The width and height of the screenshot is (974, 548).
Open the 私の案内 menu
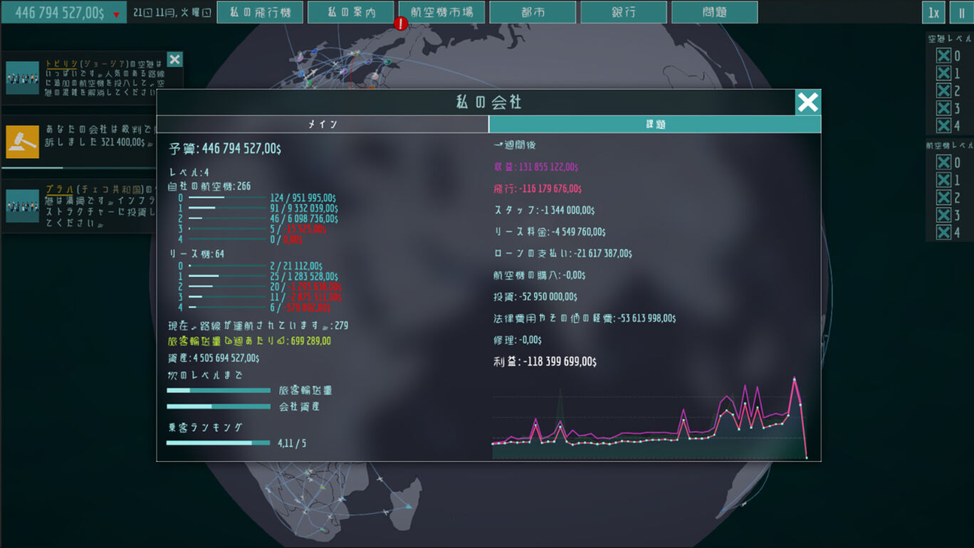click(351, 12)
